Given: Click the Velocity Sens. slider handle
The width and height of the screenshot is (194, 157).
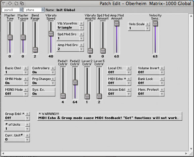Looking at the screenshot, I should [x=155, y=23].
